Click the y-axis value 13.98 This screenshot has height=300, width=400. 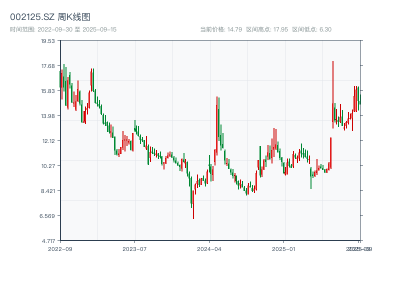(x=48, y=116)
